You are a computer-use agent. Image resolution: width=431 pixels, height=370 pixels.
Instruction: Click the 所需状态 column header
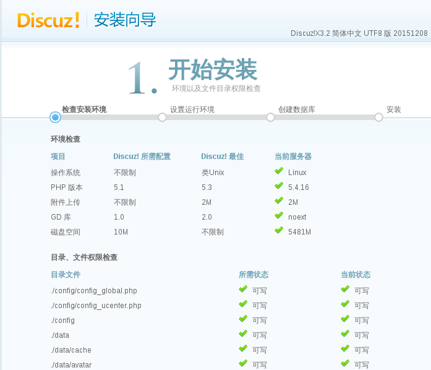click(254, 275)
